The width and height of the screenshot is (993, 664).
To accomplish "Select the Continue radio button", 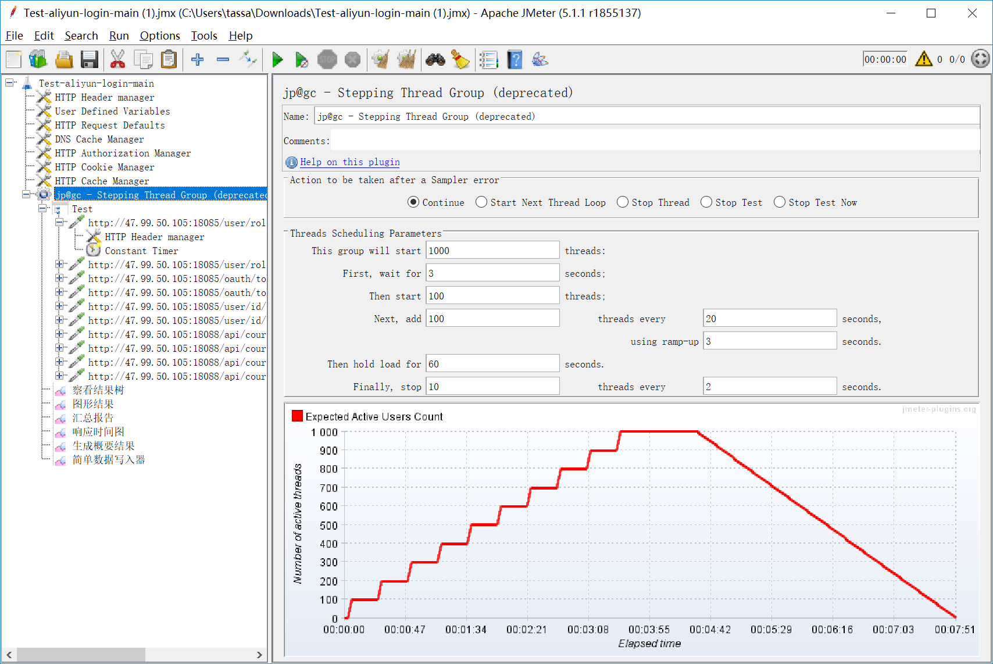I will tap(413, 202).
